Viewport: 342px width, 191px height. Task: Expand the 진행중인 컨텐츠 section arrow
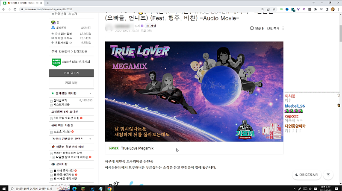(90, 139)
